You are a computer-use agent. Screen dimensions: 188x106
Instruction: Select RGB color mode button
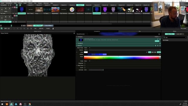[150, 52]
